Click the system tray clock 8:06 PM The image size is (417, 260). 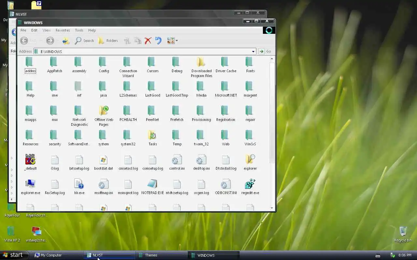405,255
